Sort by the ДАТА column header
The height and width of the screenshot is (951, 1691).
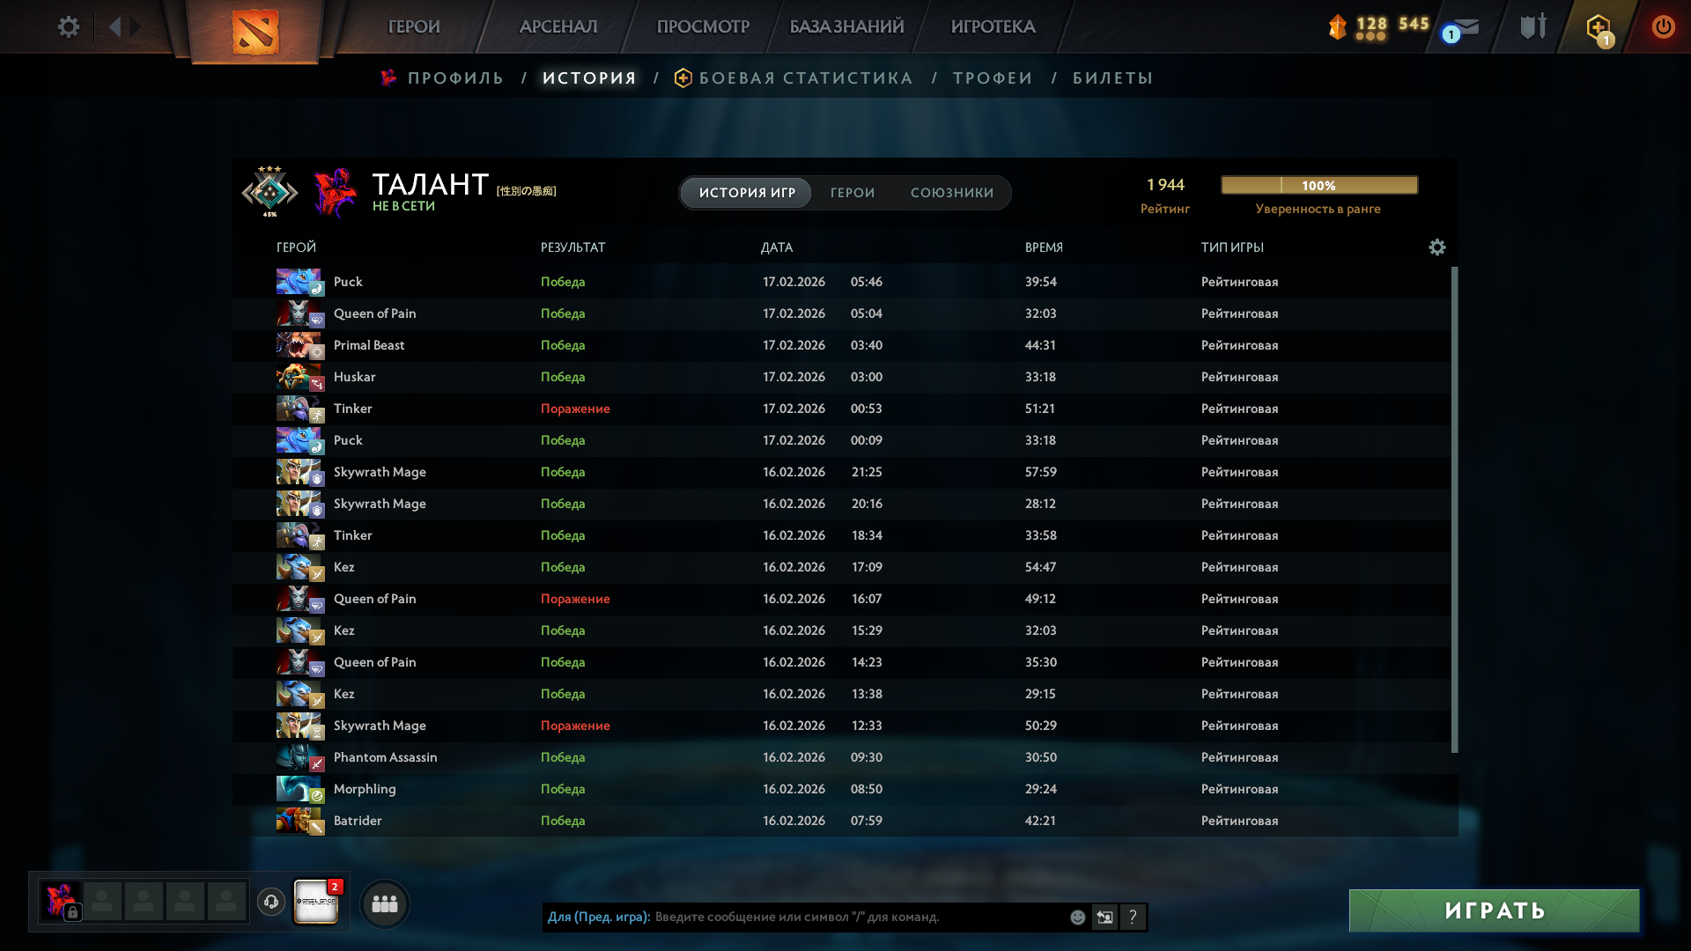point(777,247)
